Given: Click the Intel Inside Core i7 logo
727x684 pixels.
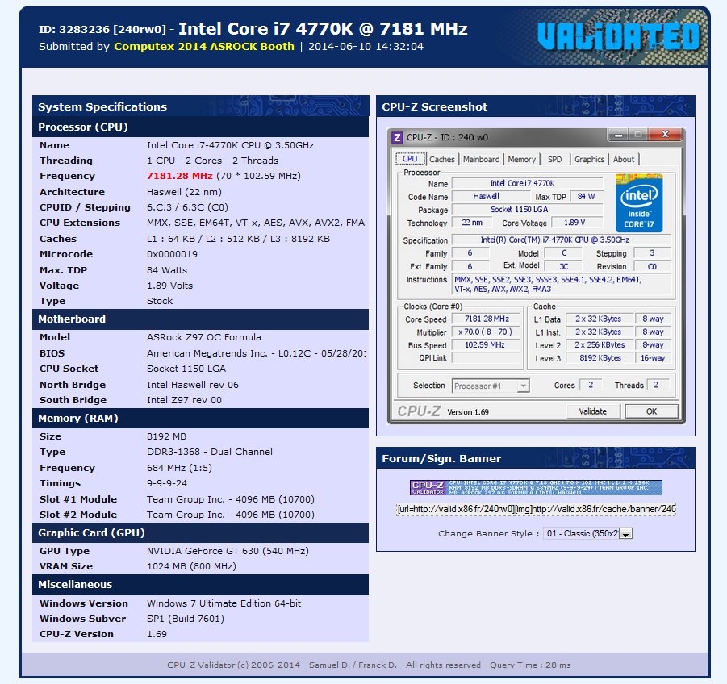Looking at the screenshot, I should (x=639, y=203).
